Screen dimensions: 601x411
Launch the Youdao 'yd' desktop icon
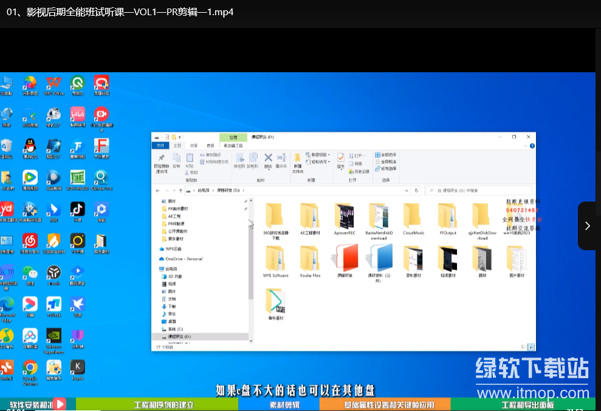point(7,212)
